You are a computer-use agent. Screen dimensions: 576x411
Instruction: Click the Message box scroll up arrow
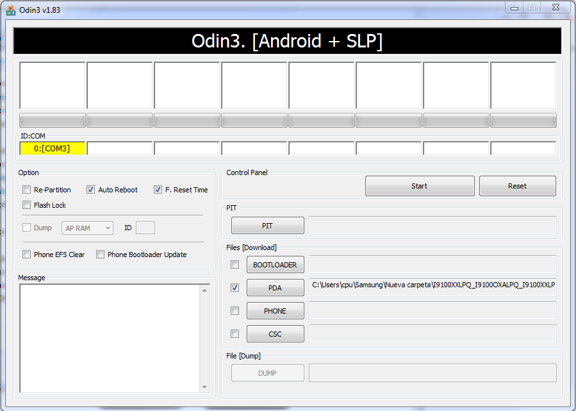point(204,290)
